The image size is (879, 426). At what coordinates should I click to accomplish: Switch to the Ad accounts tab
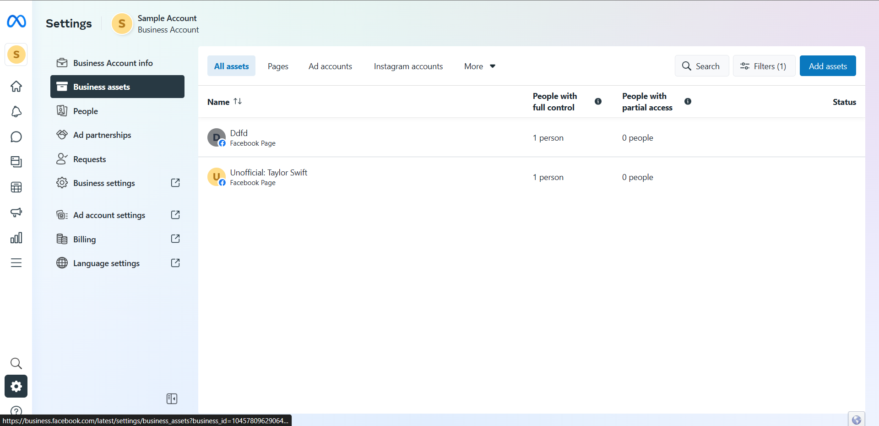(x=330, y=66)
